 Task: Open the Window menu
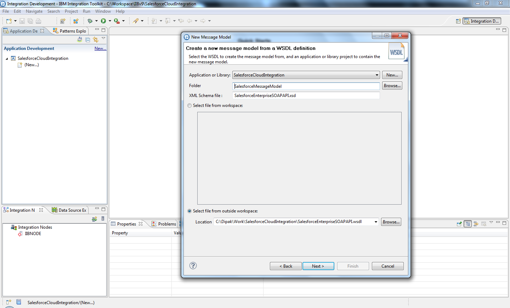[103, 11]
